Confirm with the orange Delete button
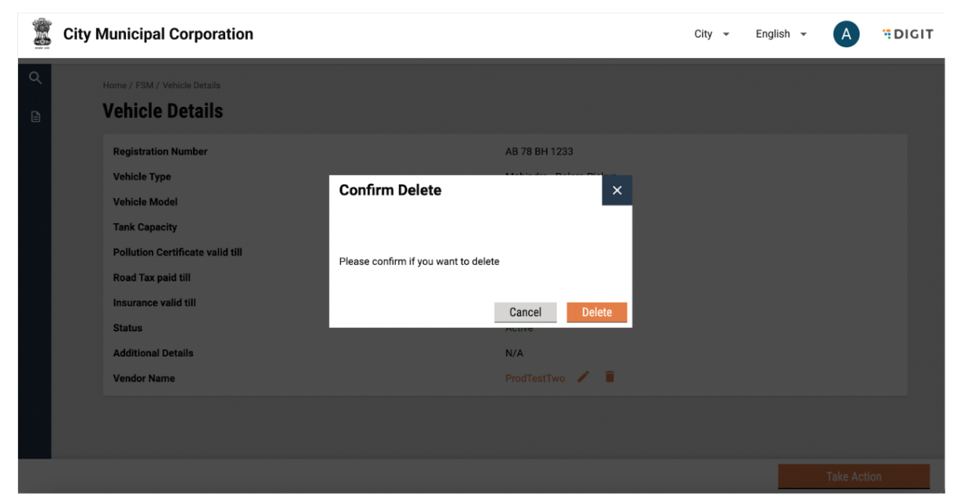Image resolution: width=969 pixels, height=500 pixels. tap(597, 312)
